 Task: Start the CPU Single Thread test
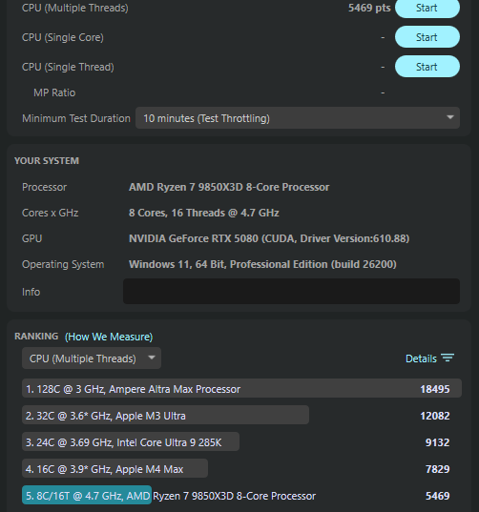[427, 67]
